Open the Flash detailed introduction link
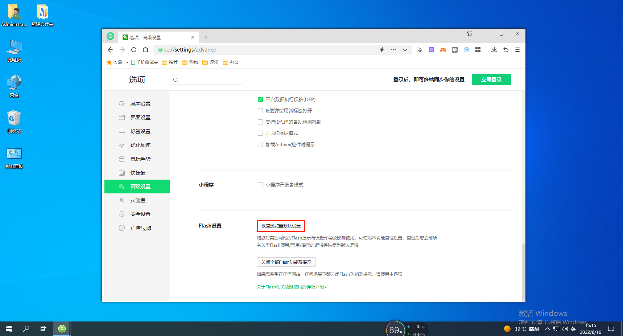Screen dimensions: 623x336 click(292, 287)
